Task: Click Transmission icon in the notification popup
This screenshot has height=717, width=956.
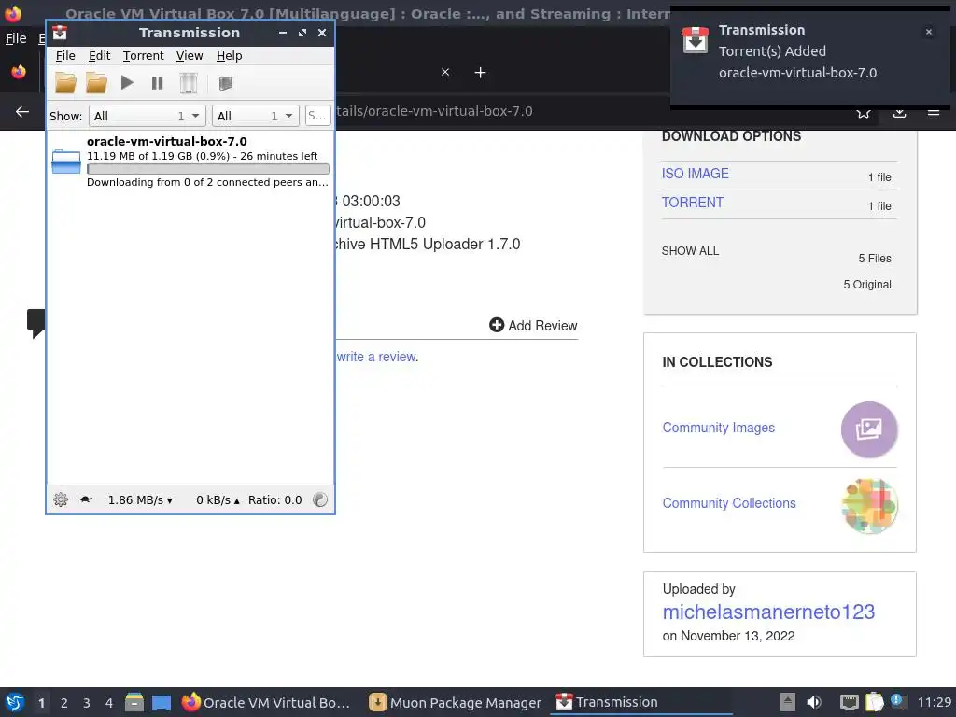Action: point(695,40)
